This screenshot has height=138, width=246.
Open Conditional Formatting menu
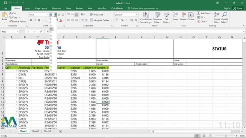146,18
